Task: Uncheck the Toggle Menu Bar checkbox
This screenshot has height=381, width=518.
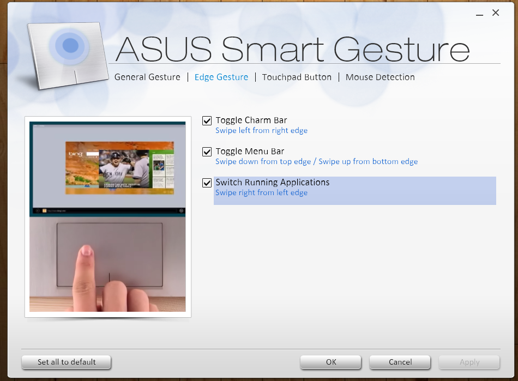Action: (x=207, y=152)
